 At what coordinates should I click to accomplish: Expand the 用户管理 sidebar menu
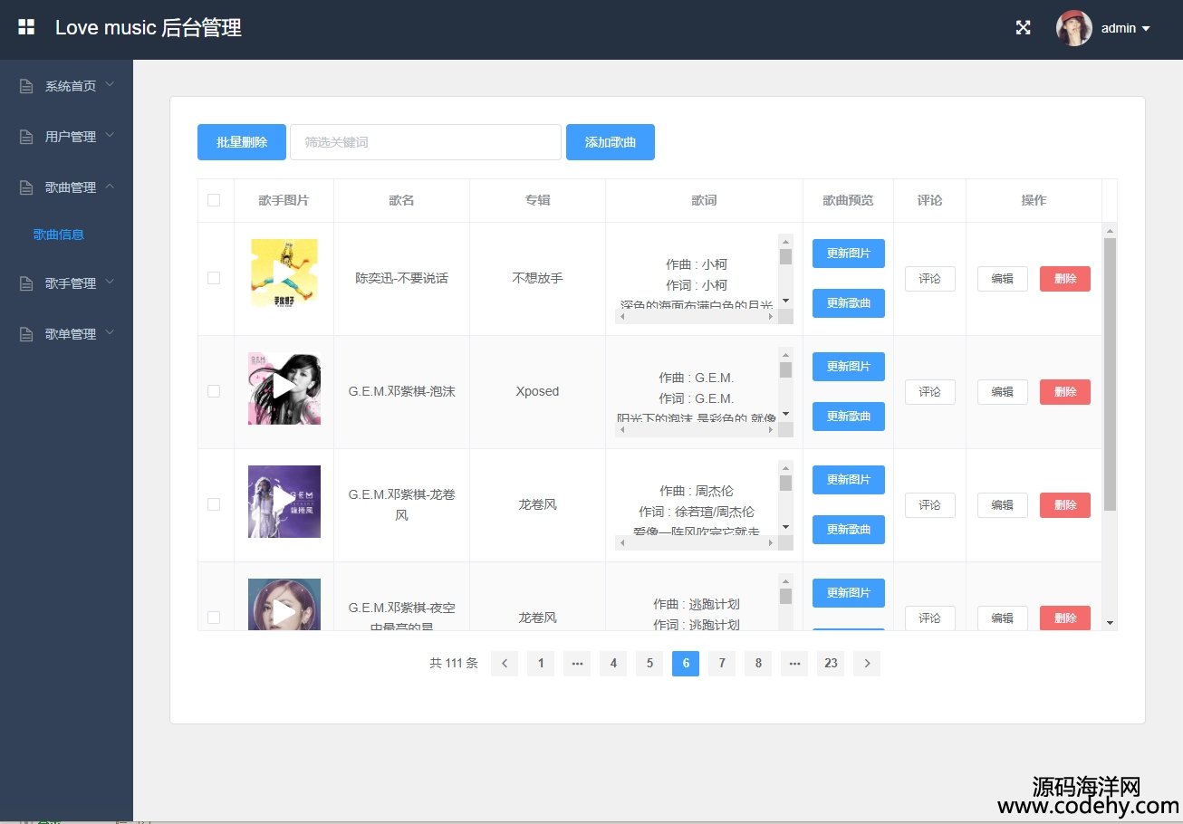pos(69,137)
